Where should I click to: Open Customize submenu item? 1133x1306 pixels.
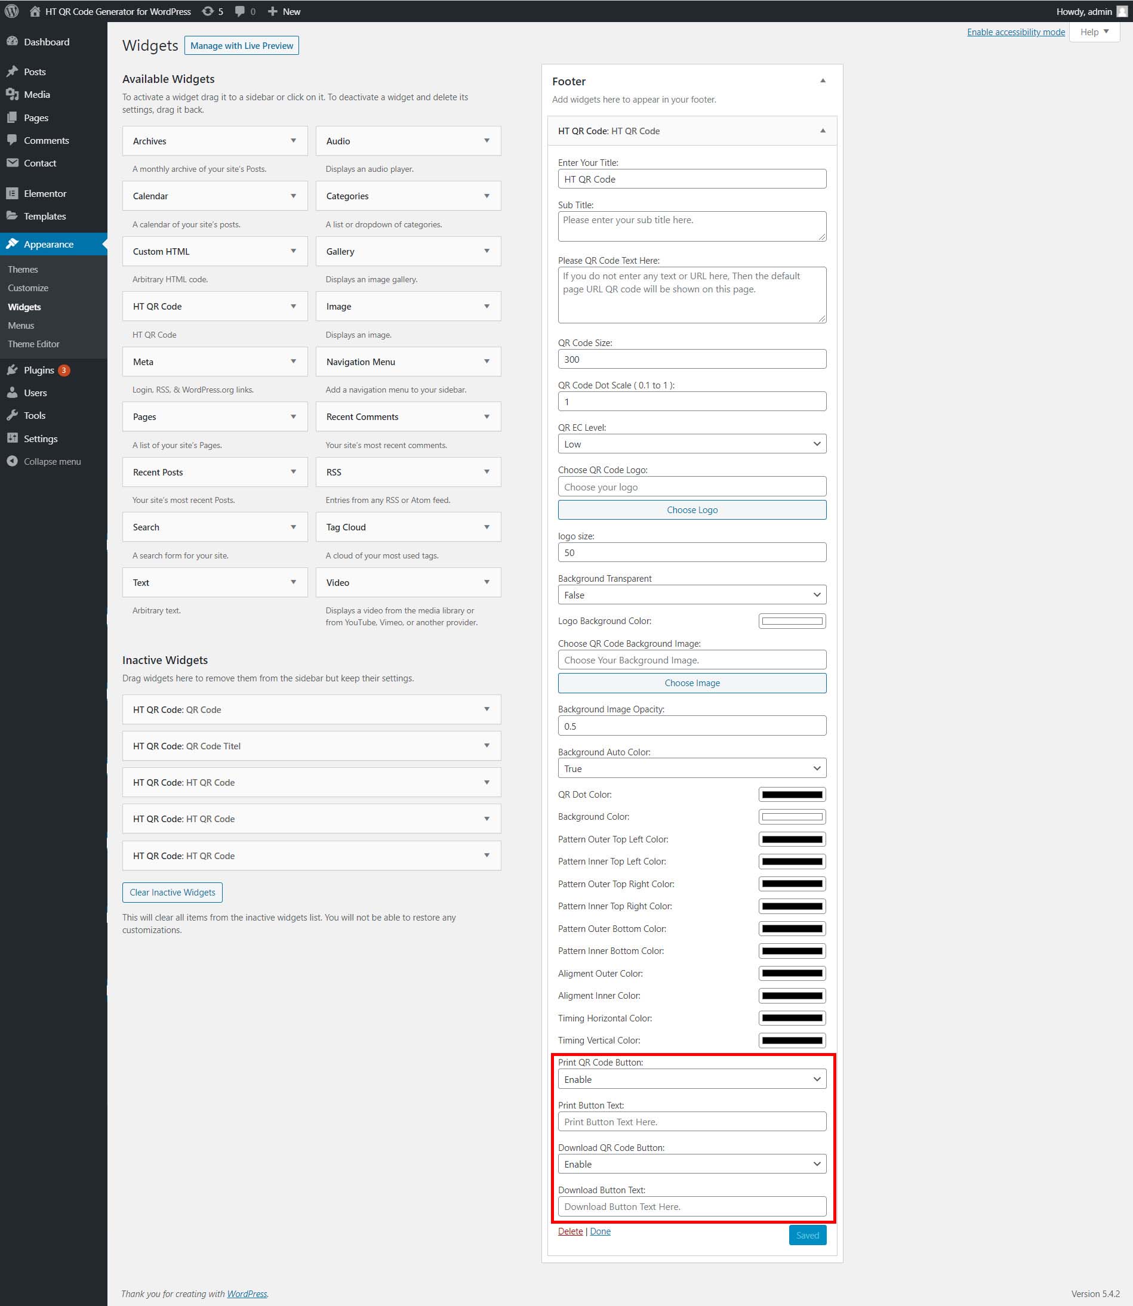pyautogui.click(x=28, y=288)
